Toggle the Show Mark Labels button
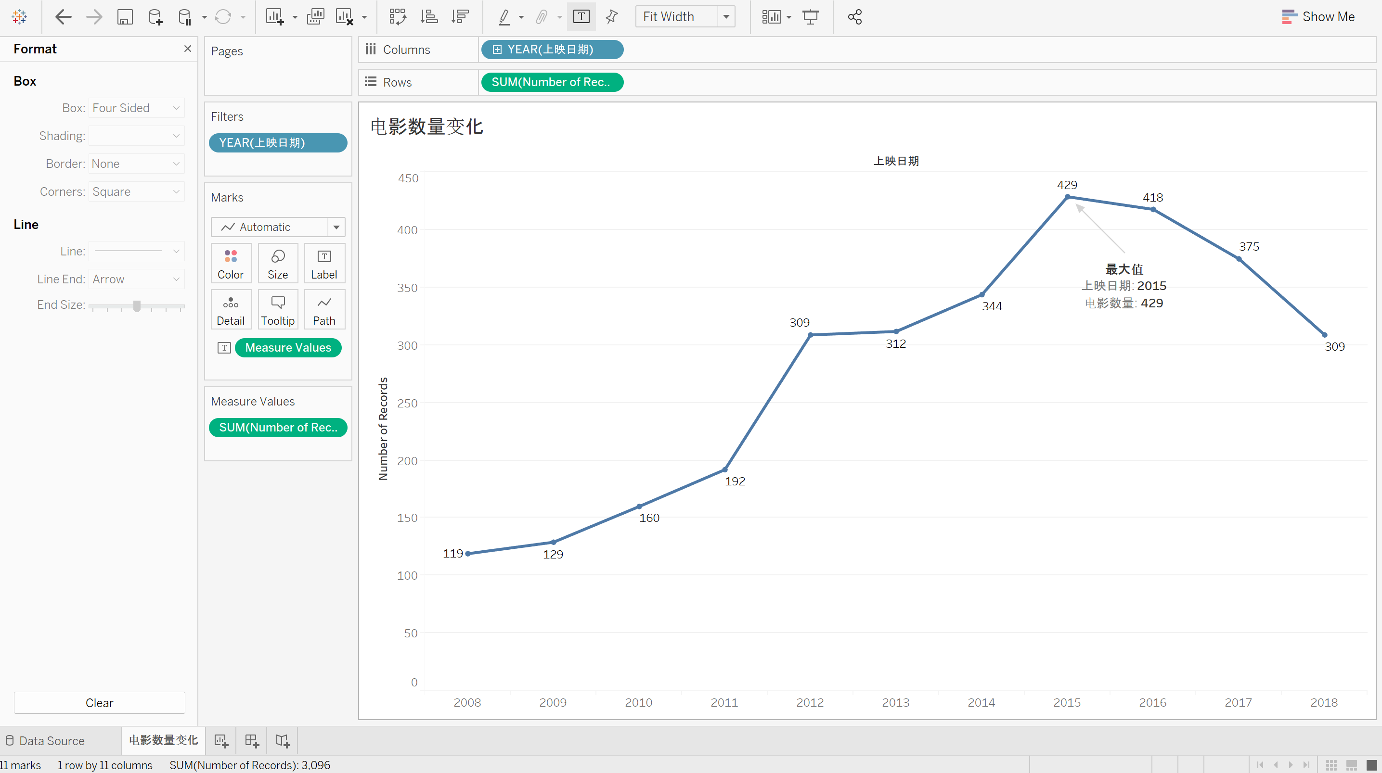 [x=581, y=17]
